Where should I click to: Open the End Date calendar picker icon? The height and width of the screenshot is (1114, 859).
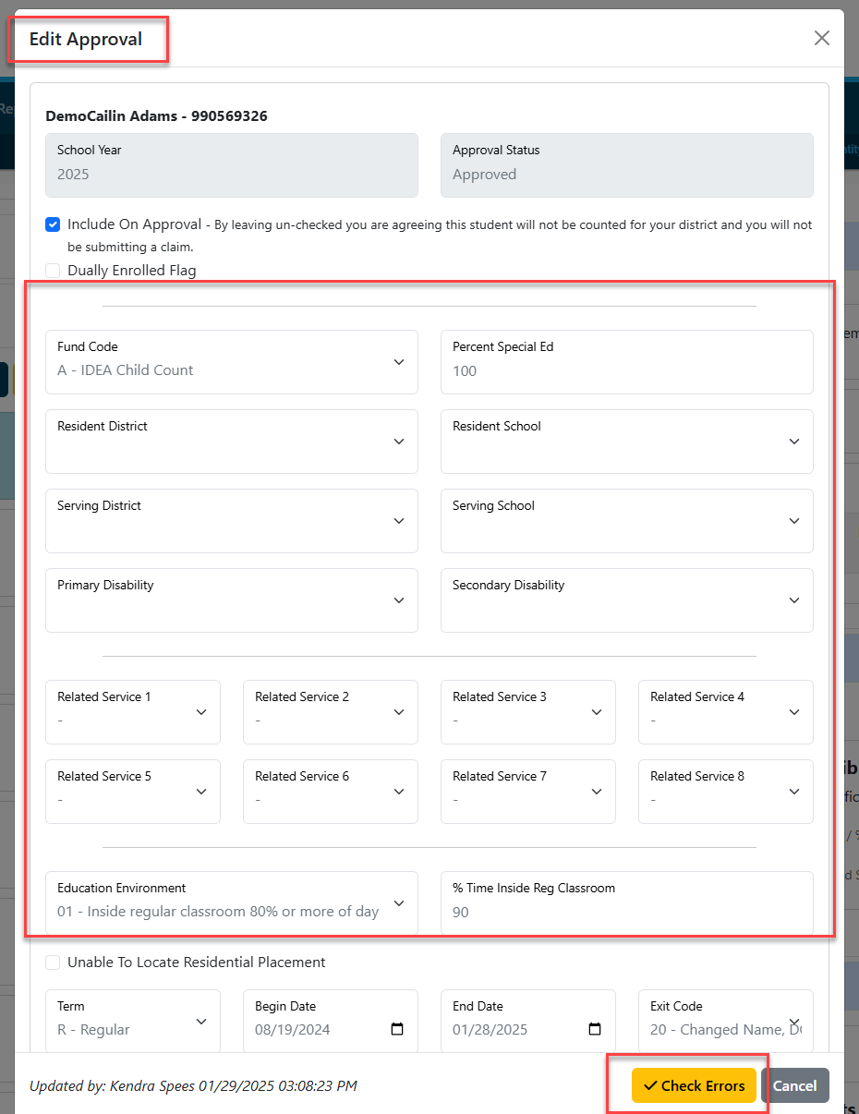point(595,1029)
